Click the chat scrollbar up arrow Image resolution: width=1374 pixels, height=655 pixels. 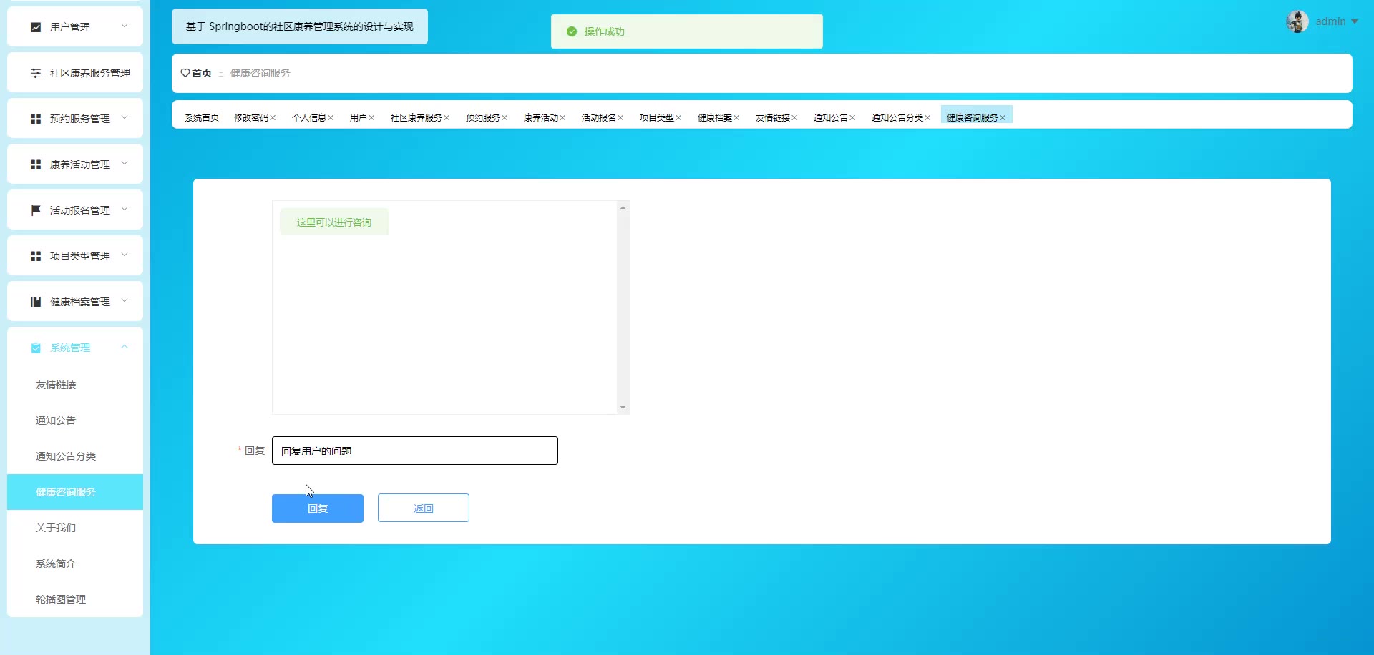pyautogui.click(x=623, y=207)
